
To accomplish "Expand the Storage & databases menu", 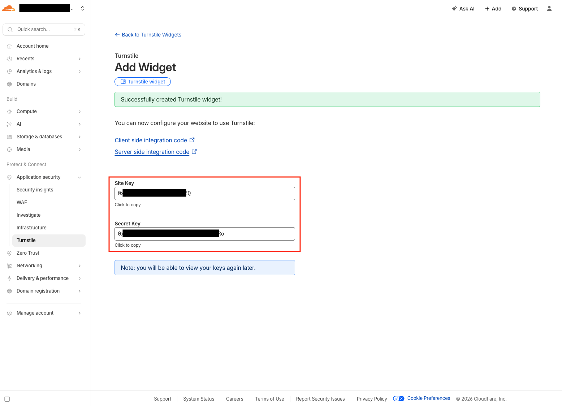I will coord(79,137).
